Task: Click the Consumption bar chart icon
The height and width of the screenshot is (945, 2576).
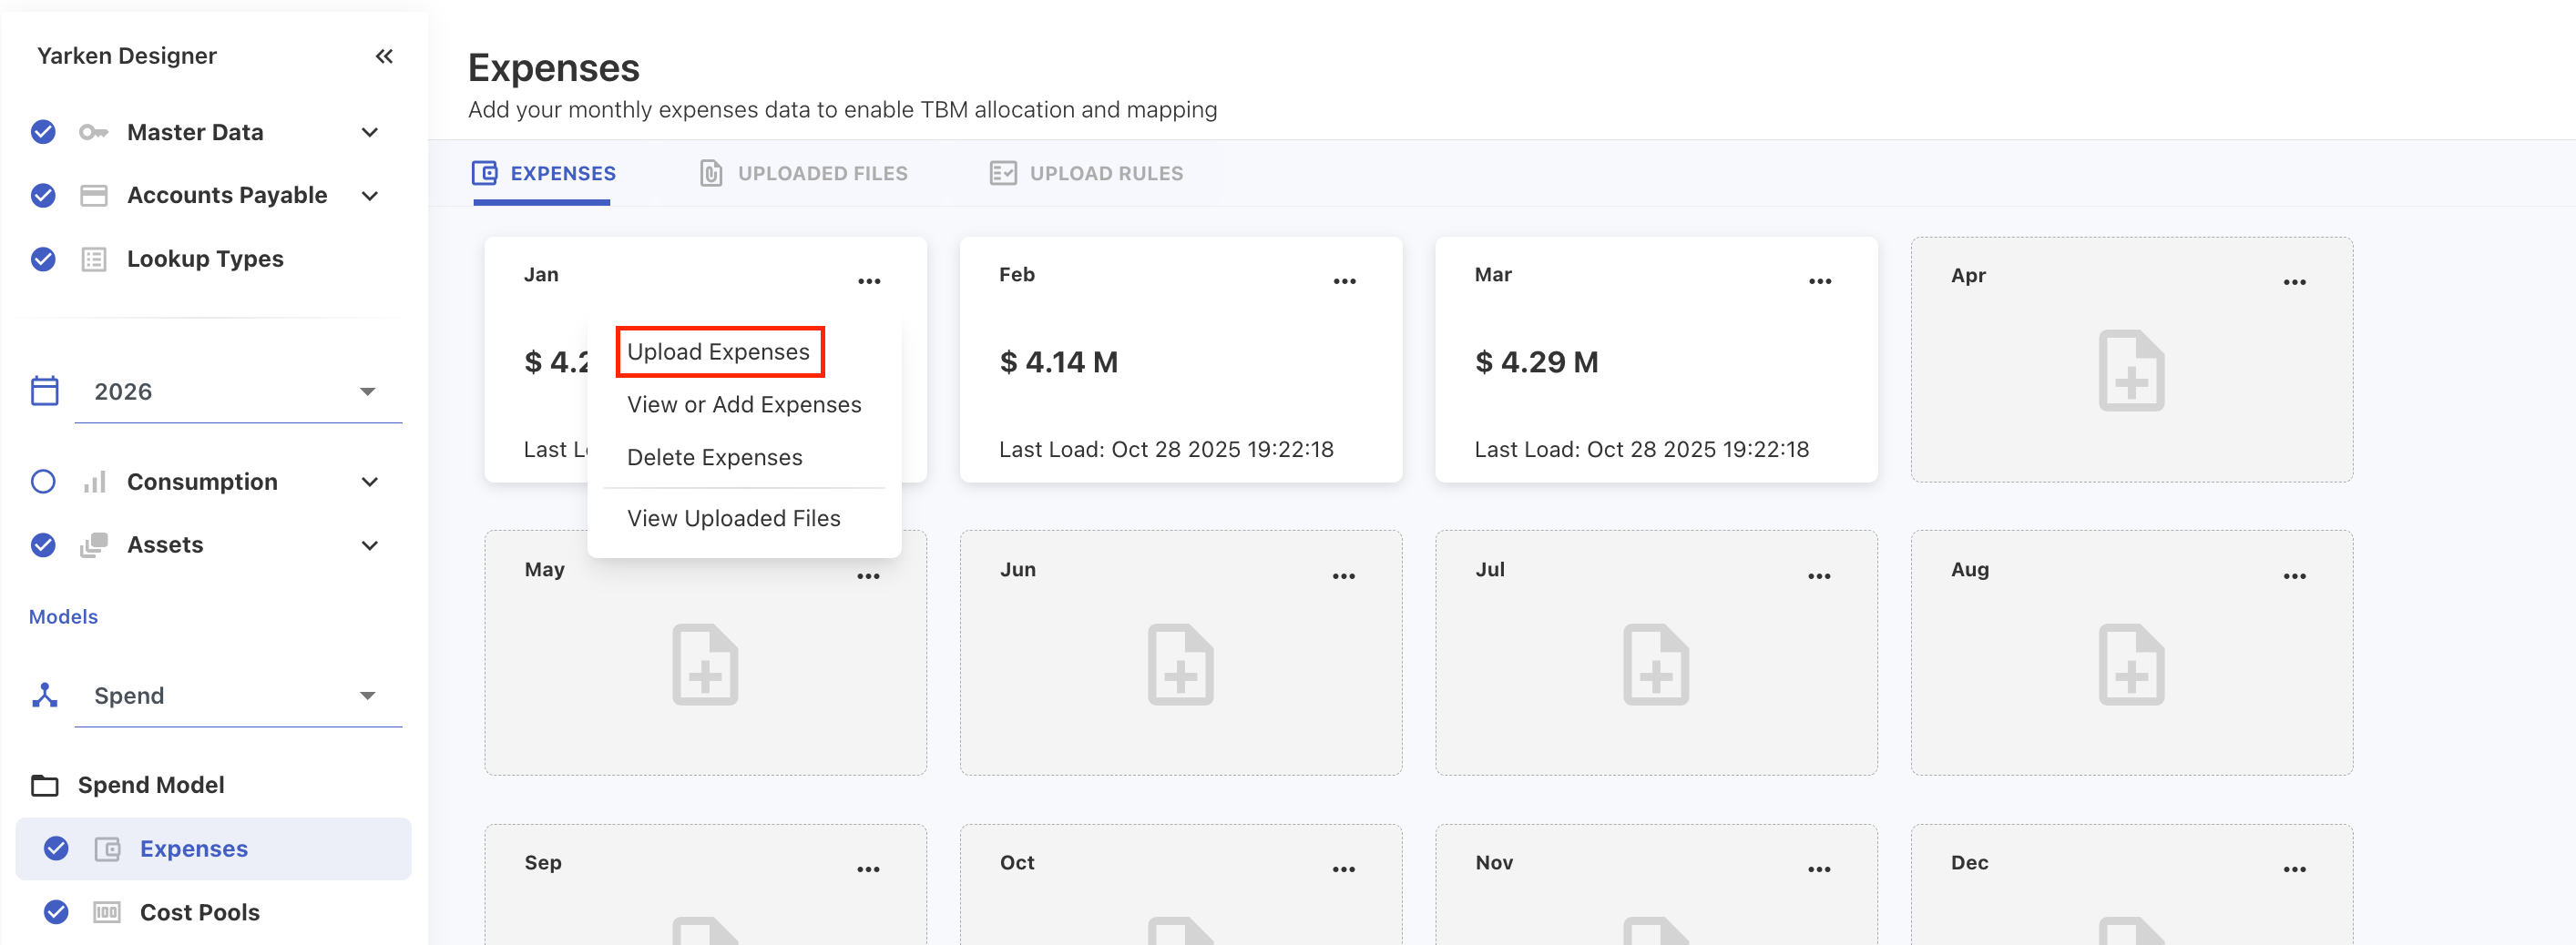Action: coord(94,482)
